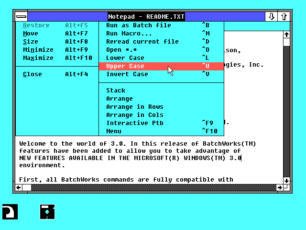The image size is (306, 230).
Task: Click the maximize up-arrow button in title bar
Action: coord(284,17)
